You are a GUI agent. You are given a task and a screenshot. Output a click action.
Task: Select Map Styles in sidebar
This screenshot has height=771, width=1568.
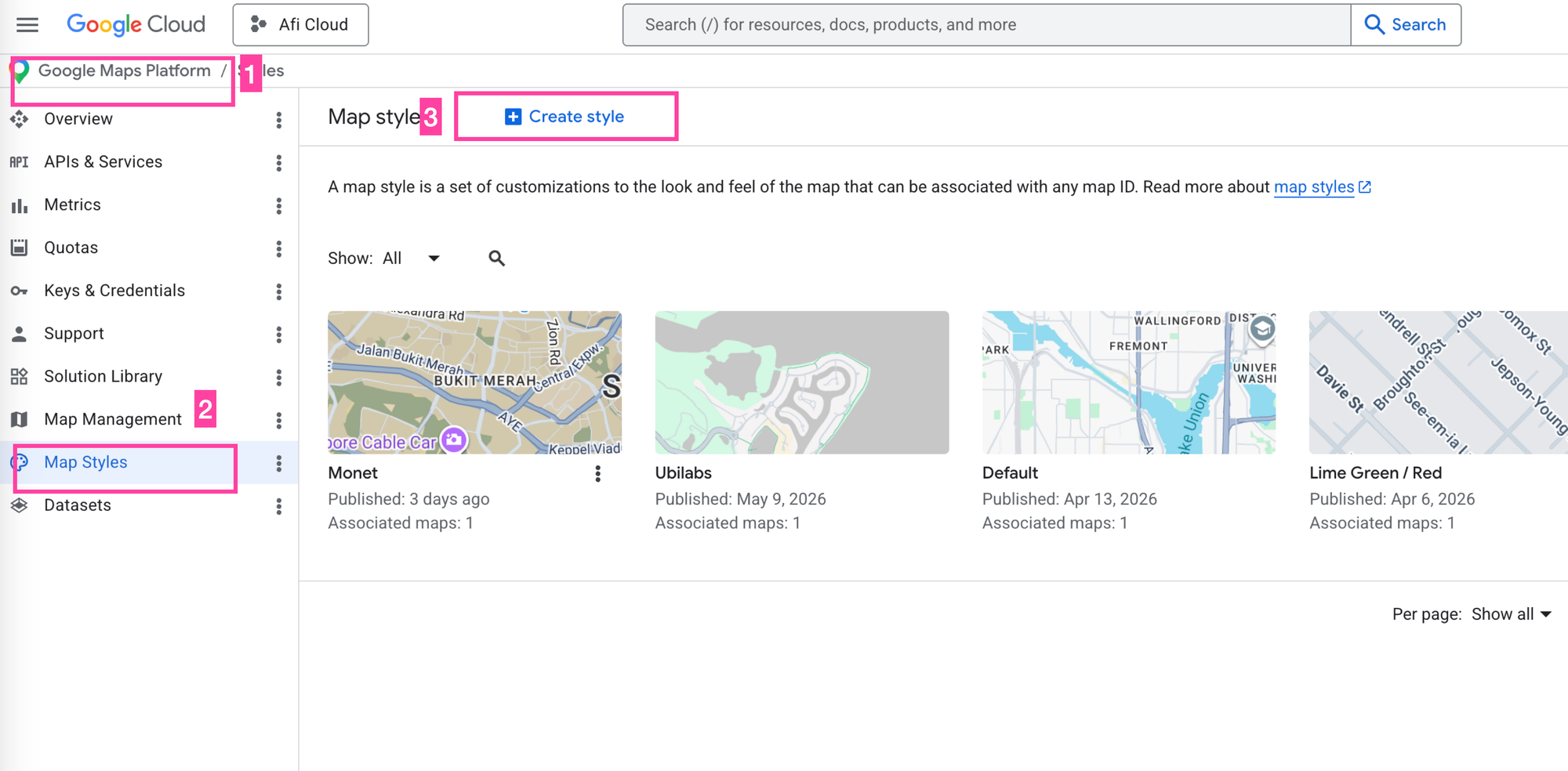(x=85, y=462)
